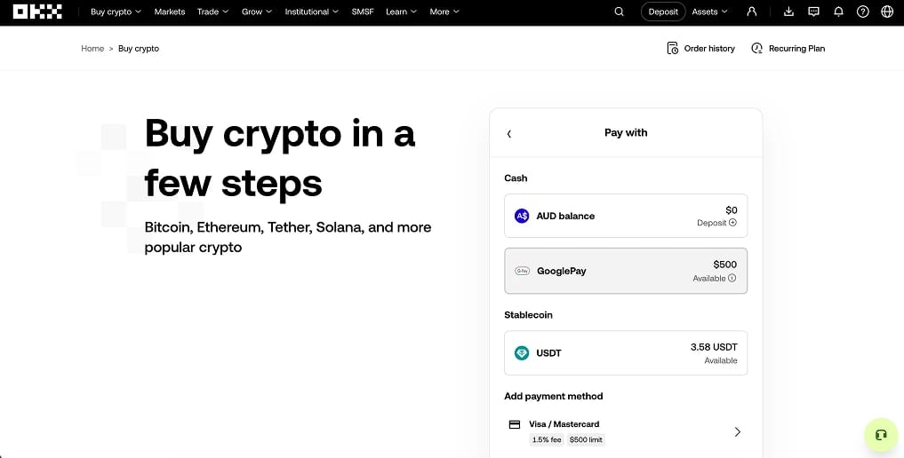Open the chat messages icon

click(813, 12)
